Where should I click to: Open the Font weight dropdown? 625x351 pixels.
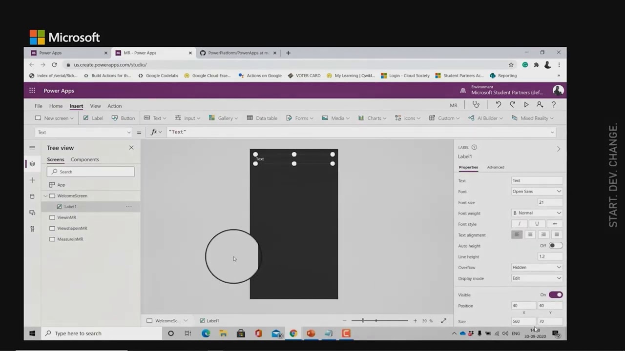click(537, 213)
